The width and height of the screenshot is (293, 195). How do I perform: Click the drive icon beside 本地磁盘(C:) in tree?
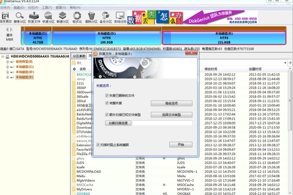coord(12,67)
